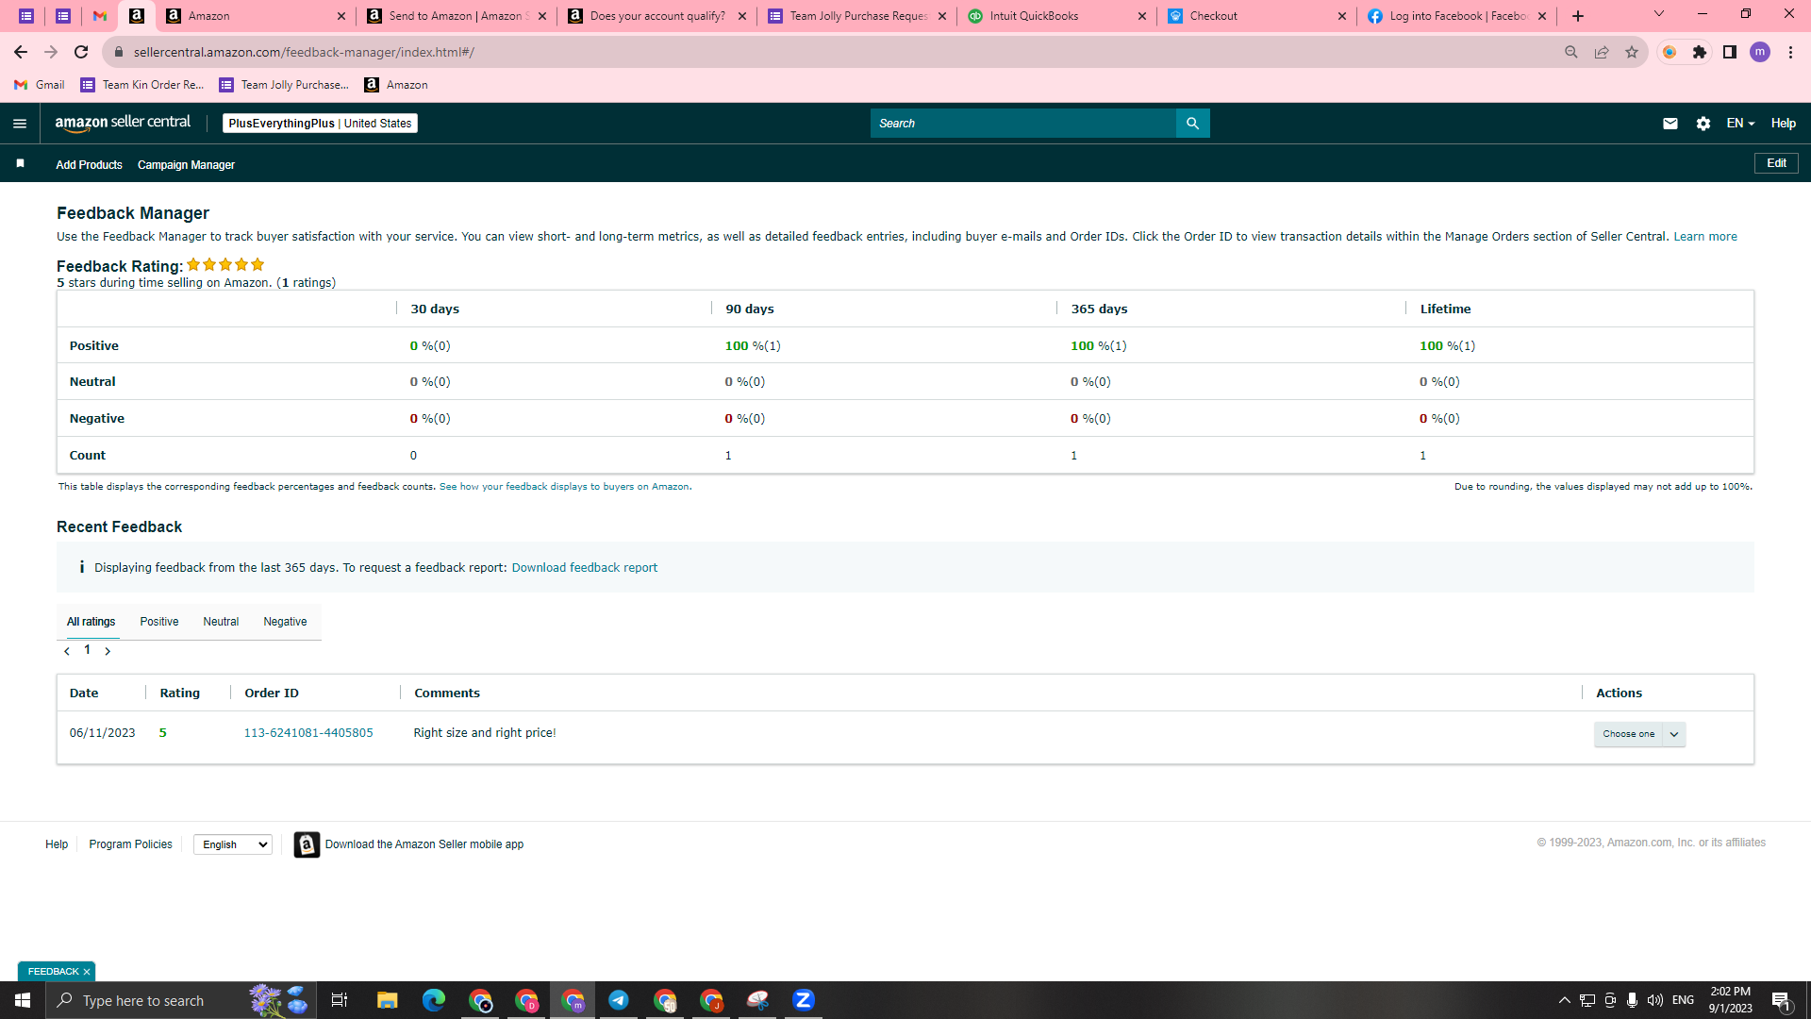Viewport: 1811px width, 1019px height.
Task: Go to next feedback page chevron
Action: tap(108, 651)
